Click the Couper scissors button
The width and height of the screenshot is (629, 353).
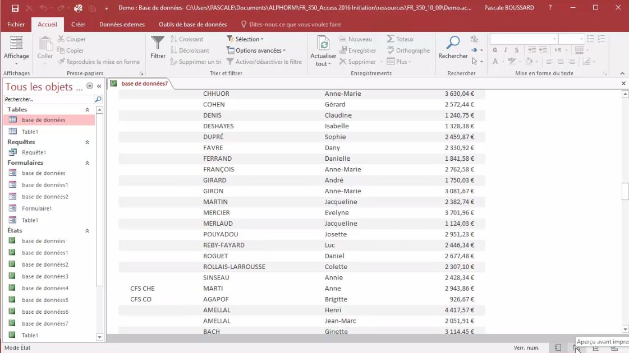[72, 39]
